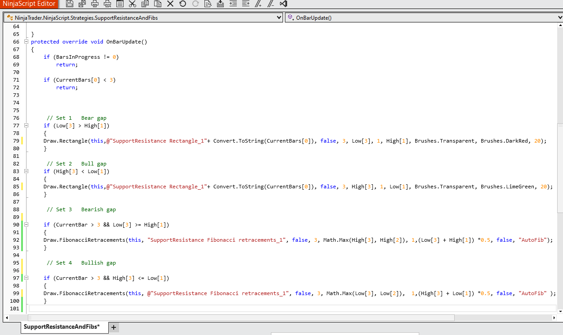
Task: Click "AutoFib" string on line 92
Action: point(532,240)
